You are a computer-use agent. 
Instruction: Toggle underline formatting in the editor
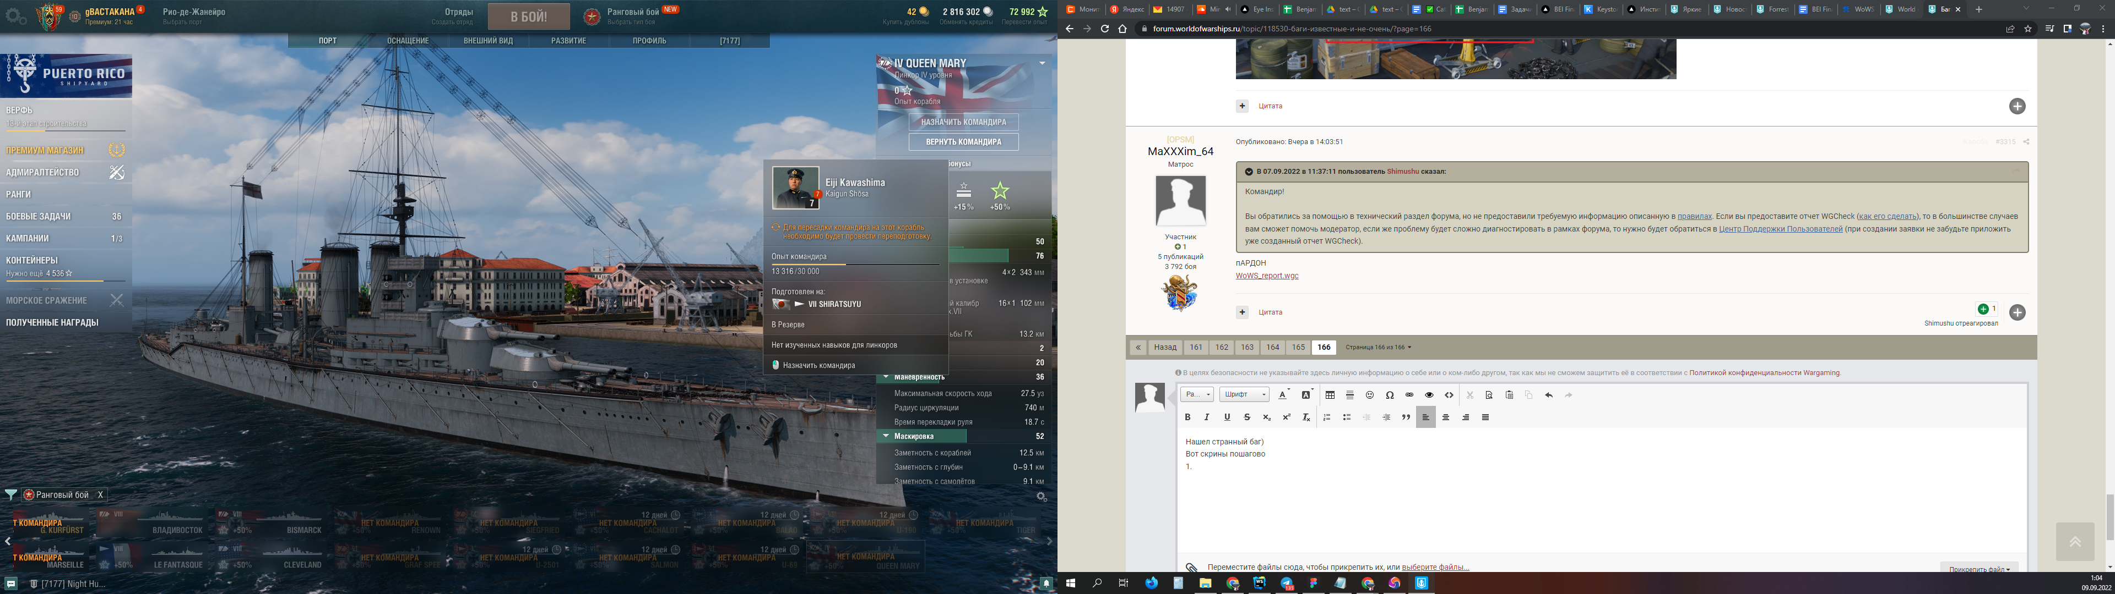point(1228,417)
